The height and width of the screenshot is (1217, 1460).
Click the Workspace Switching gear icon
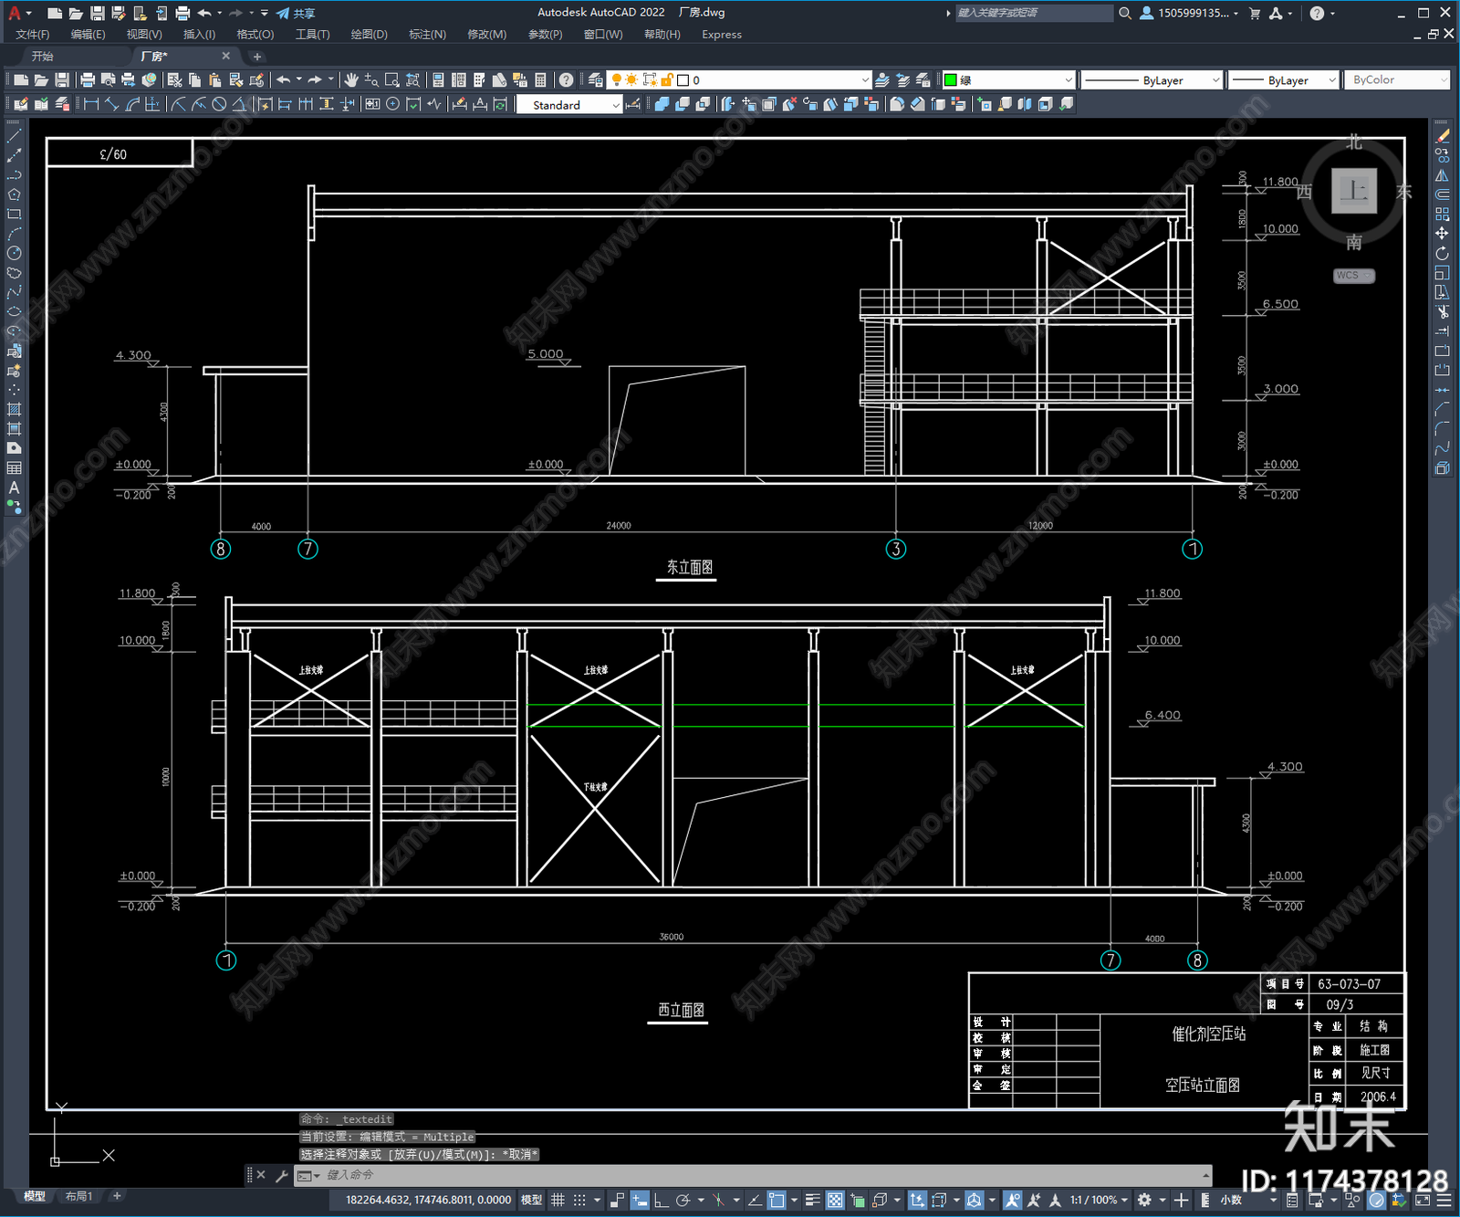click(x=1144, y=1200)
